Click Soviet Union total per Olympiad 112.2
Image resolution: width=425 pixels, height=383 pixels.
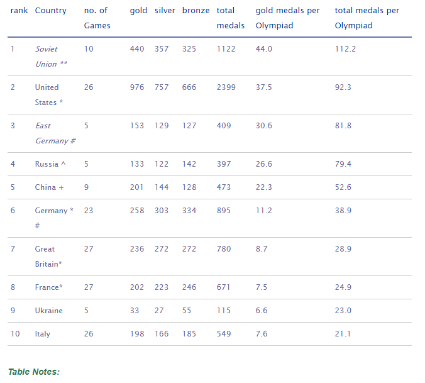tap(345, 49)
